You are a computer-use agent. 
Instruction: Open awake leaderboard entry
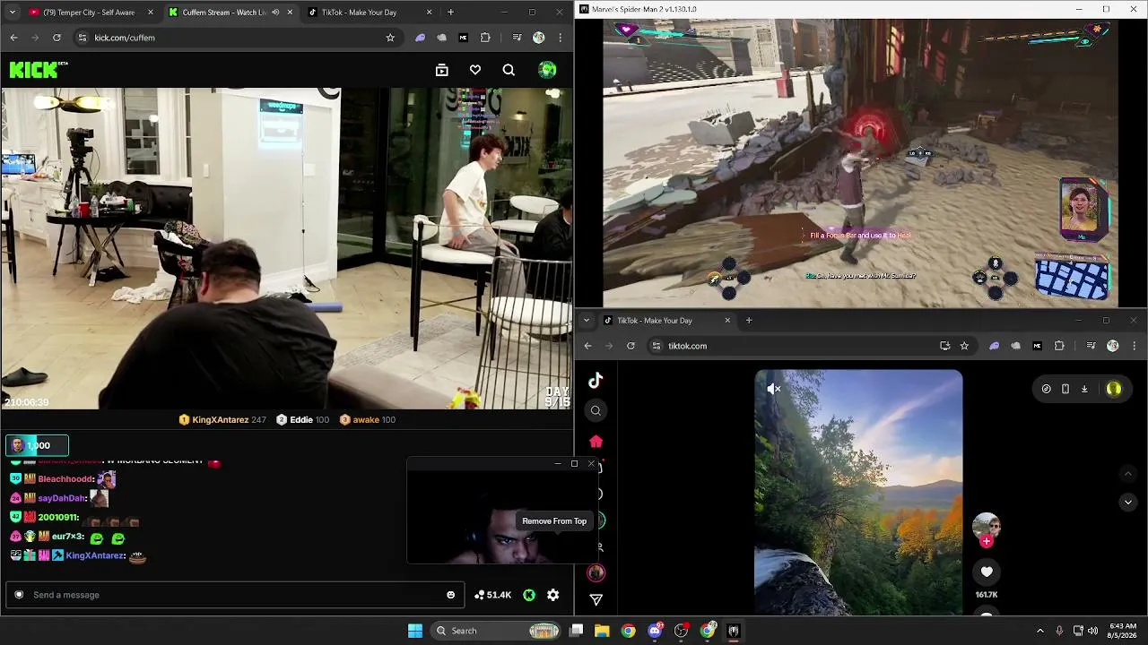click(x=367, y=419)
